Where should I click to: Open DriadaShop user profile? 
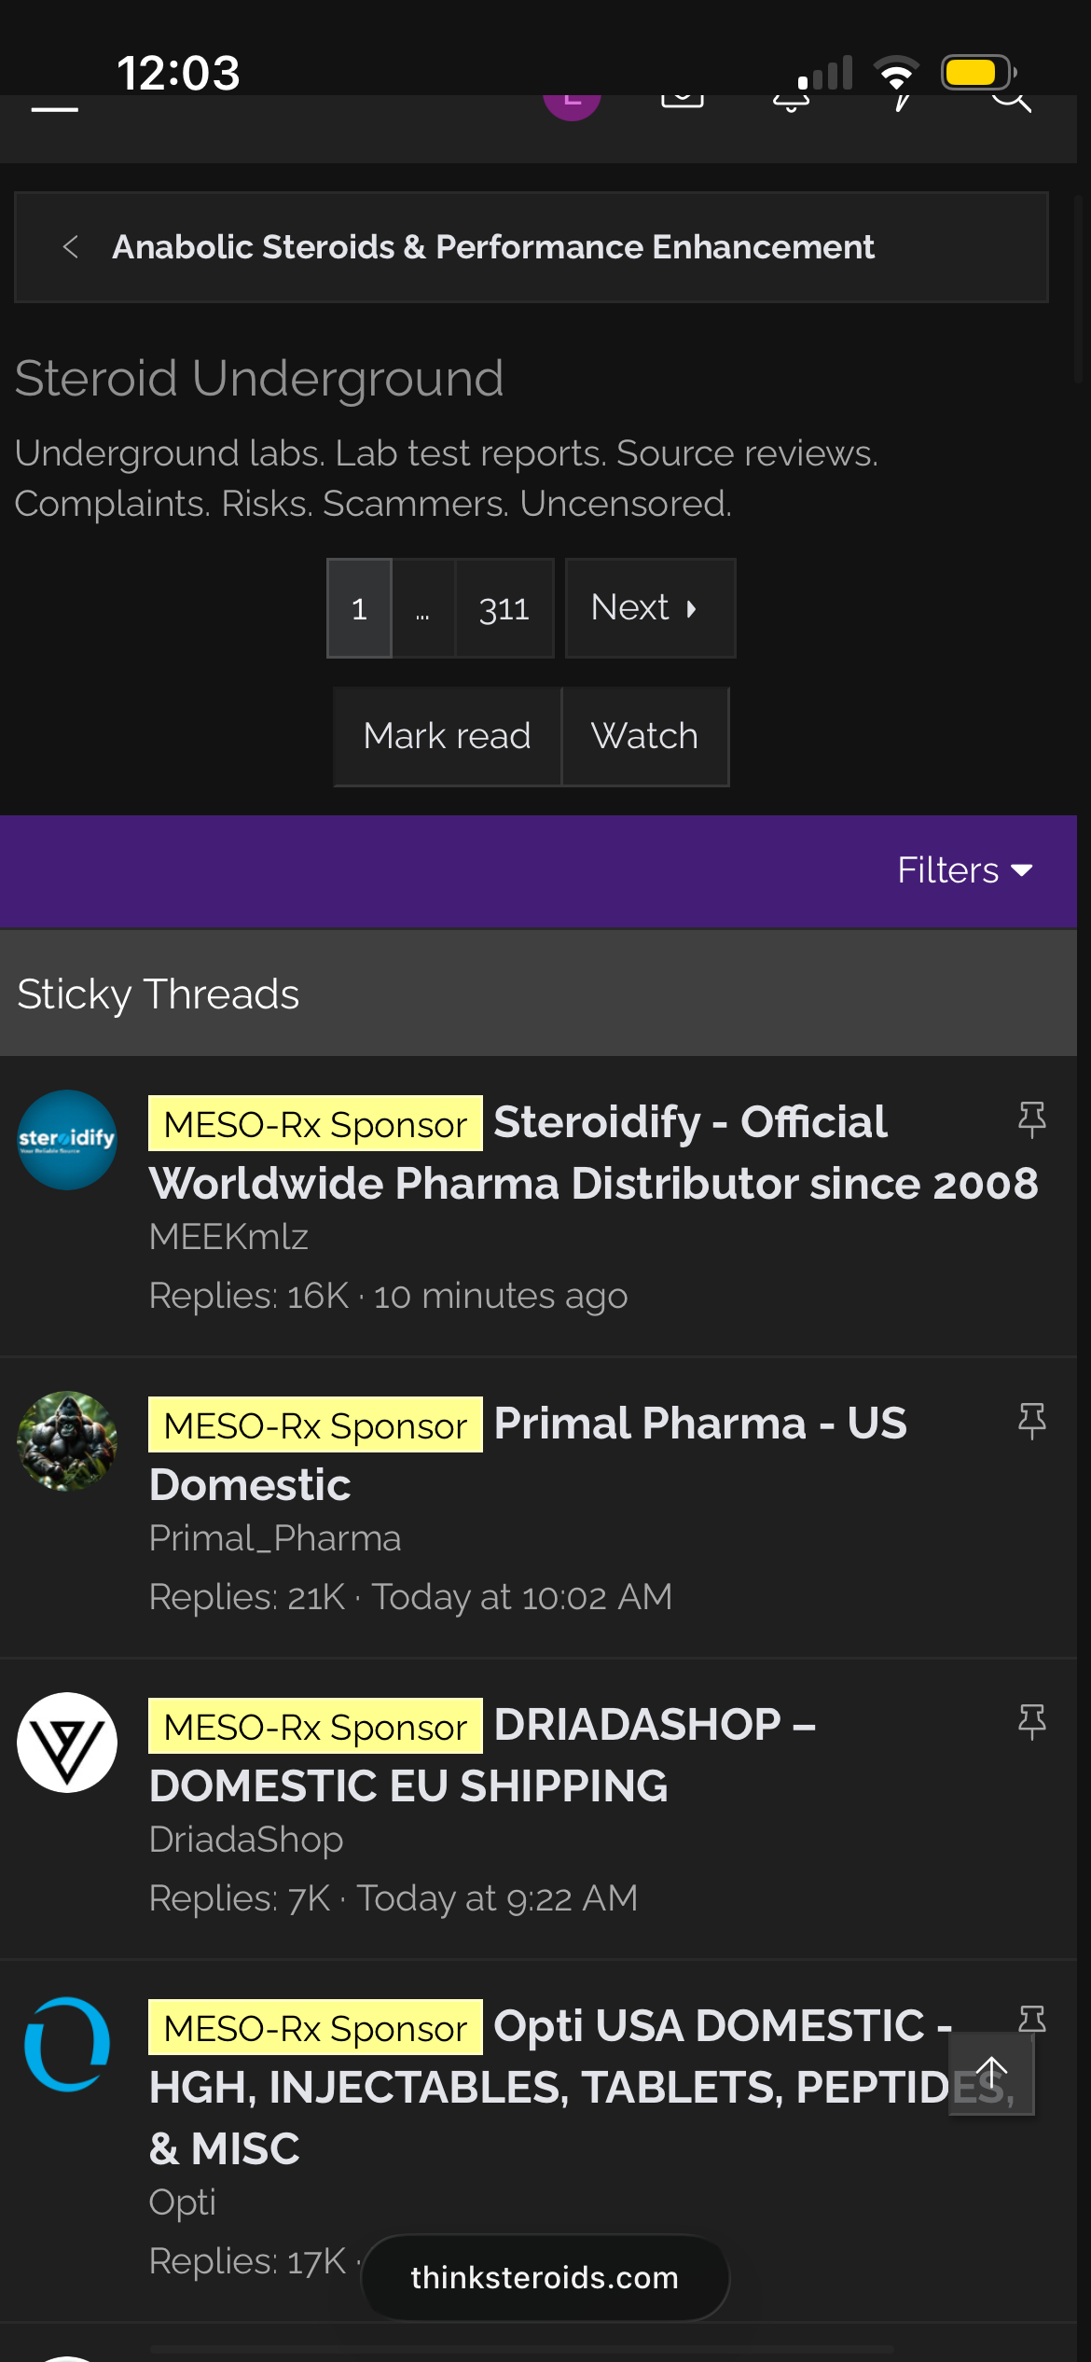(246, 1840)
